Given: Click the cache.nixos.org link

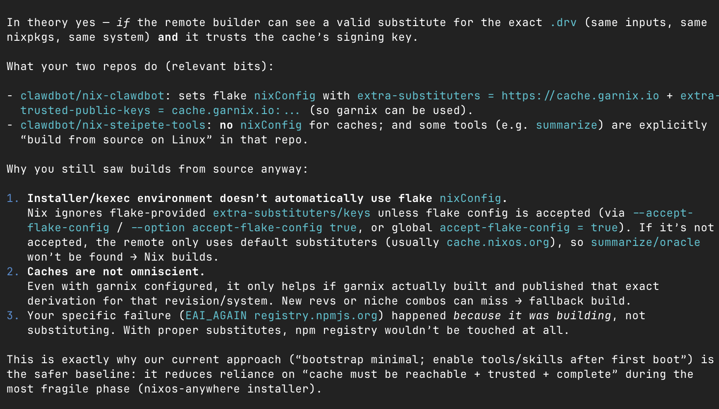Looking at the screenshot, I should pos(498,242).
